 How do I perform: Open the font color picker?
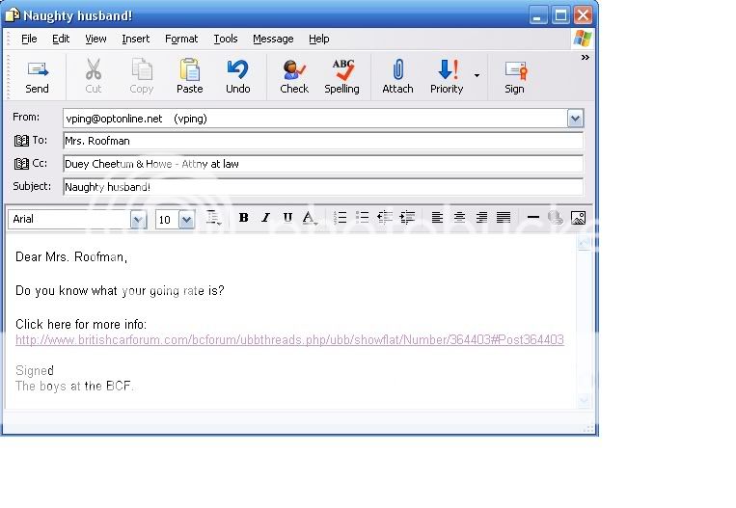309,218
